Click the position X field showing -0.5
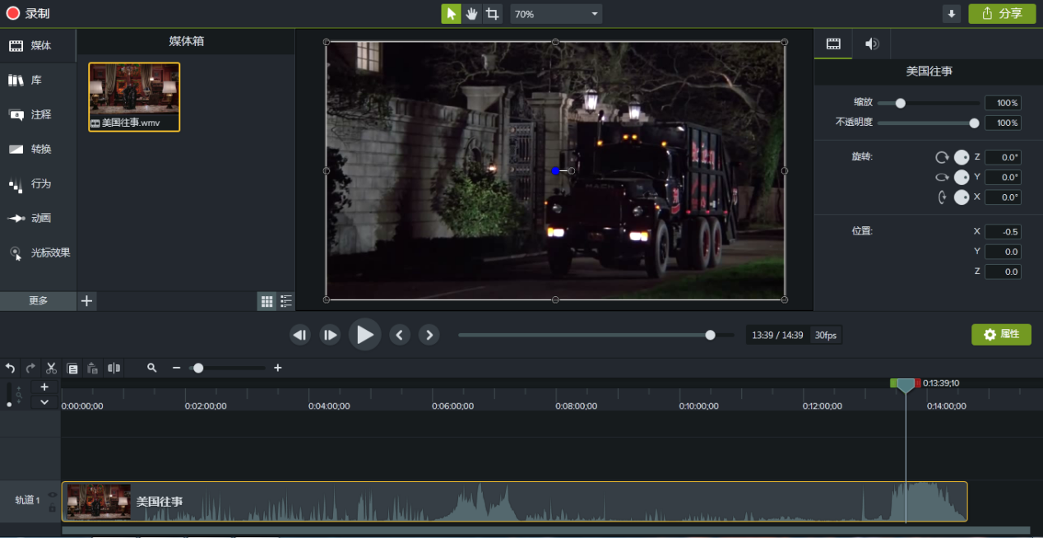Image resolution: width=1043 pixels, height=538 pixels. point(1003,232)
